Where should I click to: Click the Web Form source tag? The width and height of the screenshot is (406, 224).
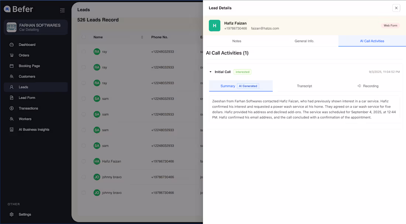coord(390,25)
